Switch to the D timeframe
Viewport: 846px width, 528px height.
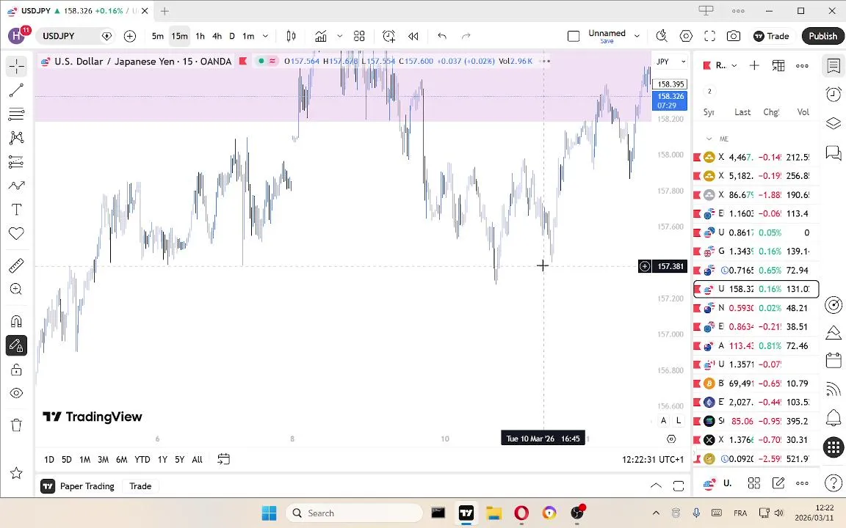pyautogui.click(x=232, y=36)
